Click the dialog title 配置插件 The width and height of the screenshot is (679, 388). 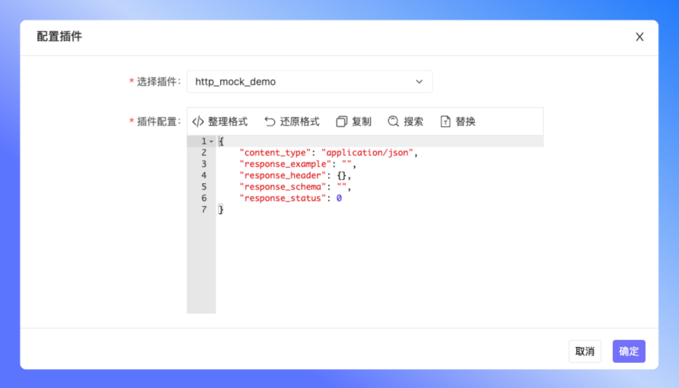[x=60, y=36]
